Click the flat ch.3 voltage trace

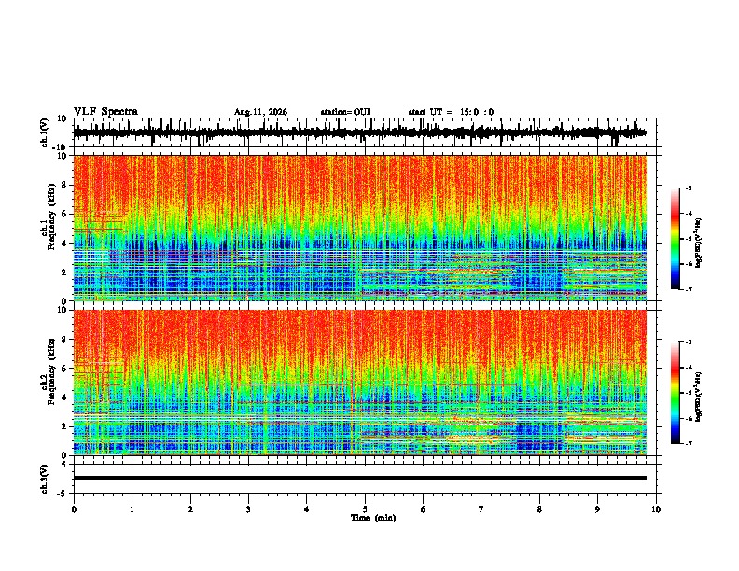pyautogui.click(x=359, y=478)
